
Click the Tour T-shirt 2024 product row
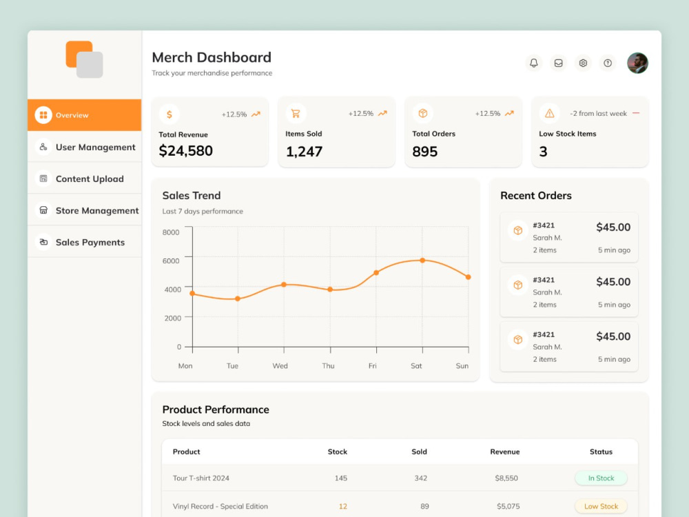(x=400, y=478)
